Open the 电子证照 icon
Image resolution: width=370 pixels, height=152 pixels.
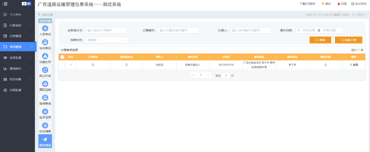[x=45, y=111]
